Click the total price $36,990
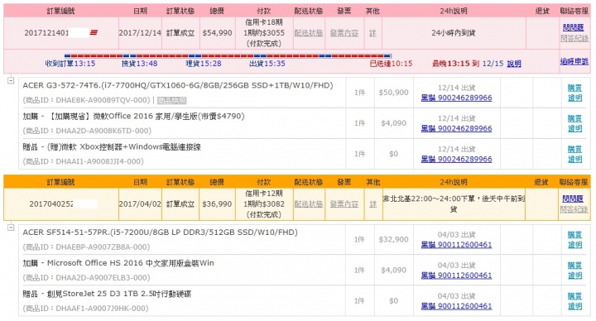 point(217,204)
